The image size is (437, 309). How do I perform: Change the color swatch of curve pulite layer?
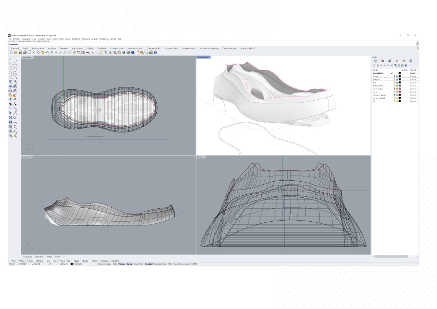(x=400, y=89)
